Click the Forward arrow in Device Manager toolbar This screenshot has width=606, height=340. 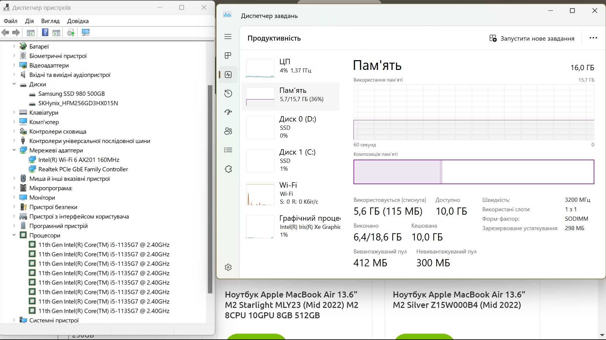16,32
